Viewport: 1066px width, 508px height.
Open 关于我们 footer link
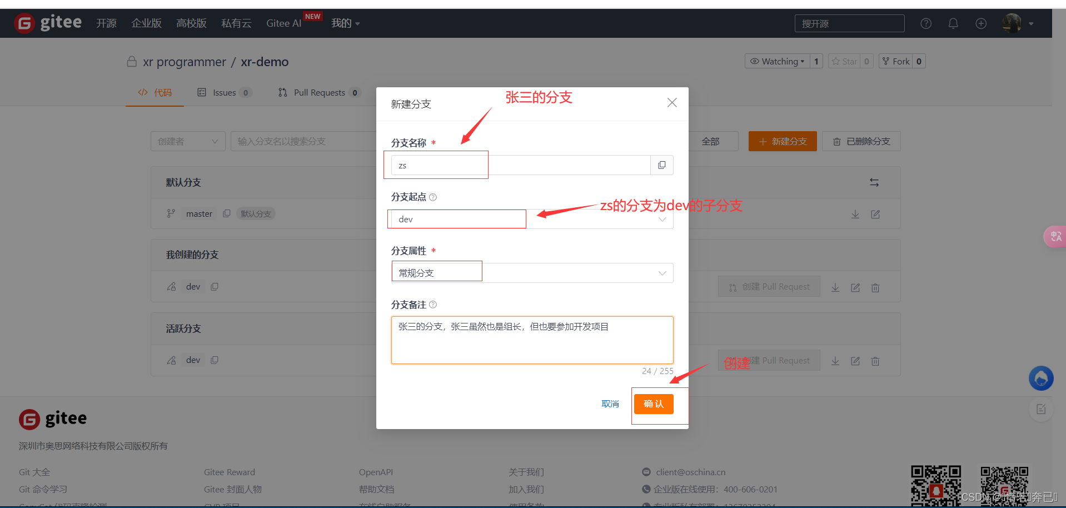526,472
